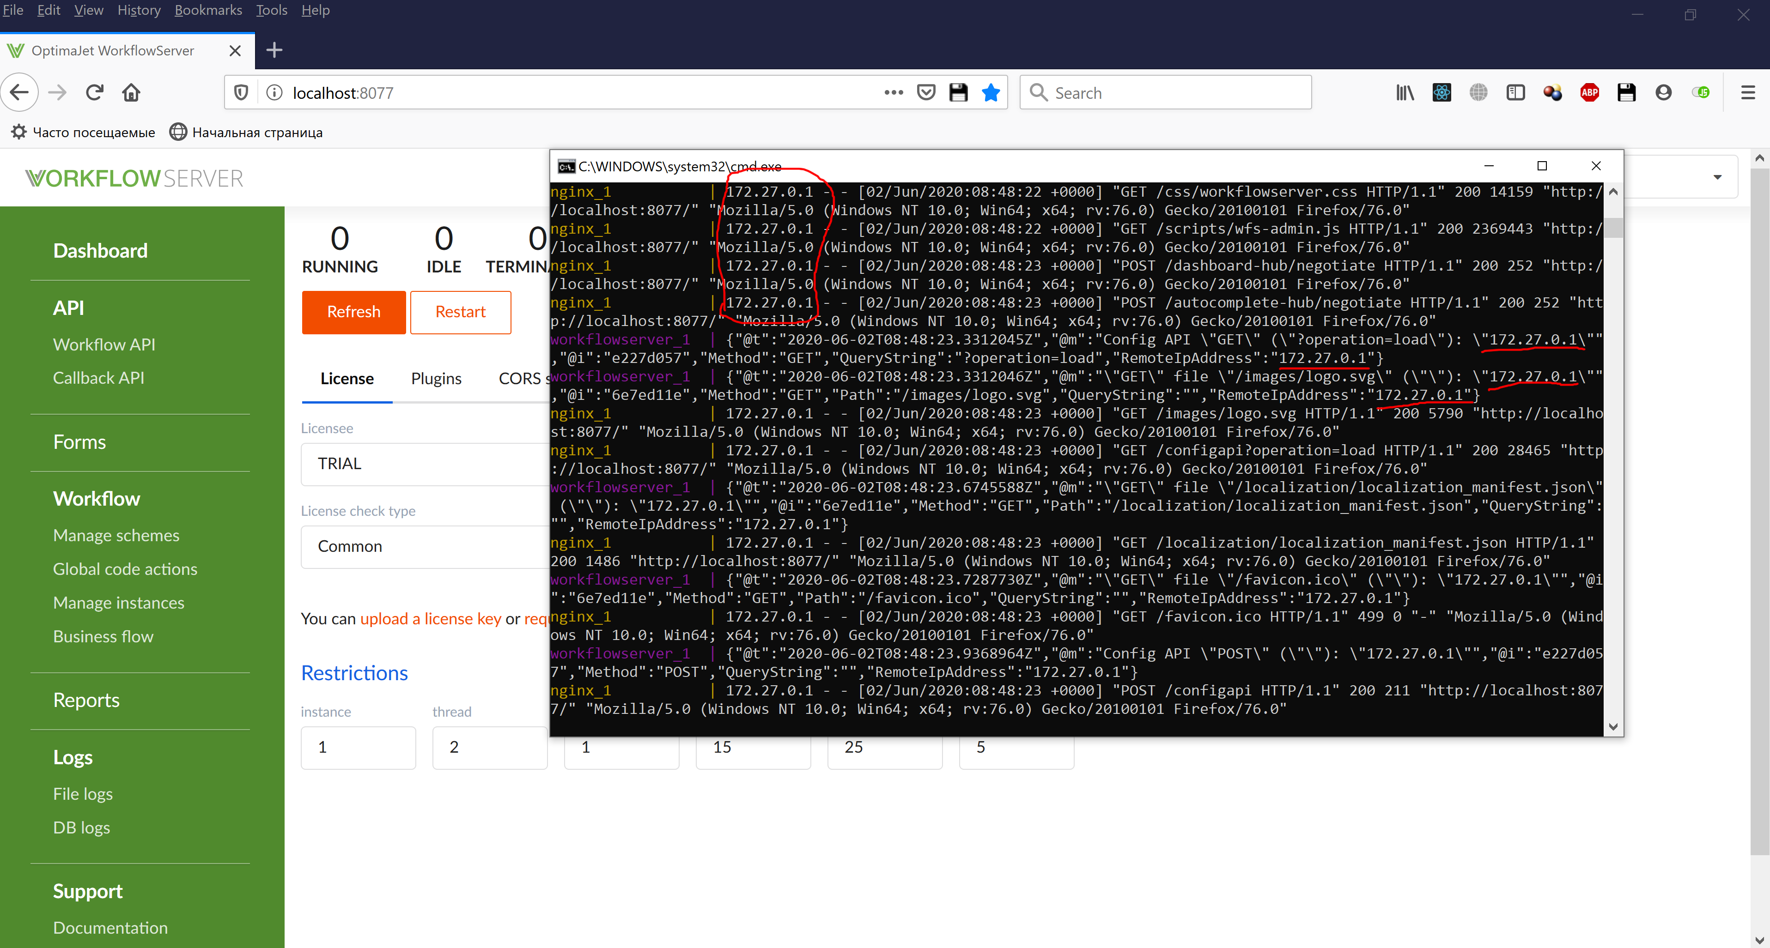Show sidebars toolbar icon
The height and width of the screenshot is (948, 1770).
1515,93
